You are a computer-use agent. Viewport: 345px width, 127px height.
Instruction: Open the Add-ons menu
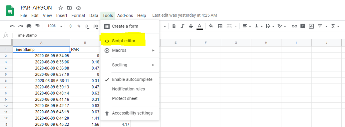[125, 16]
